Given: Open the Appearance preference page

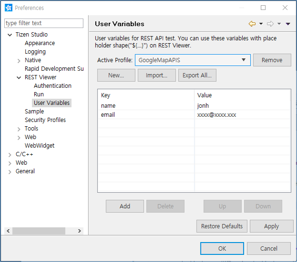Looking at the screenshot, I should pyautogui.click(x=40, y=43).
